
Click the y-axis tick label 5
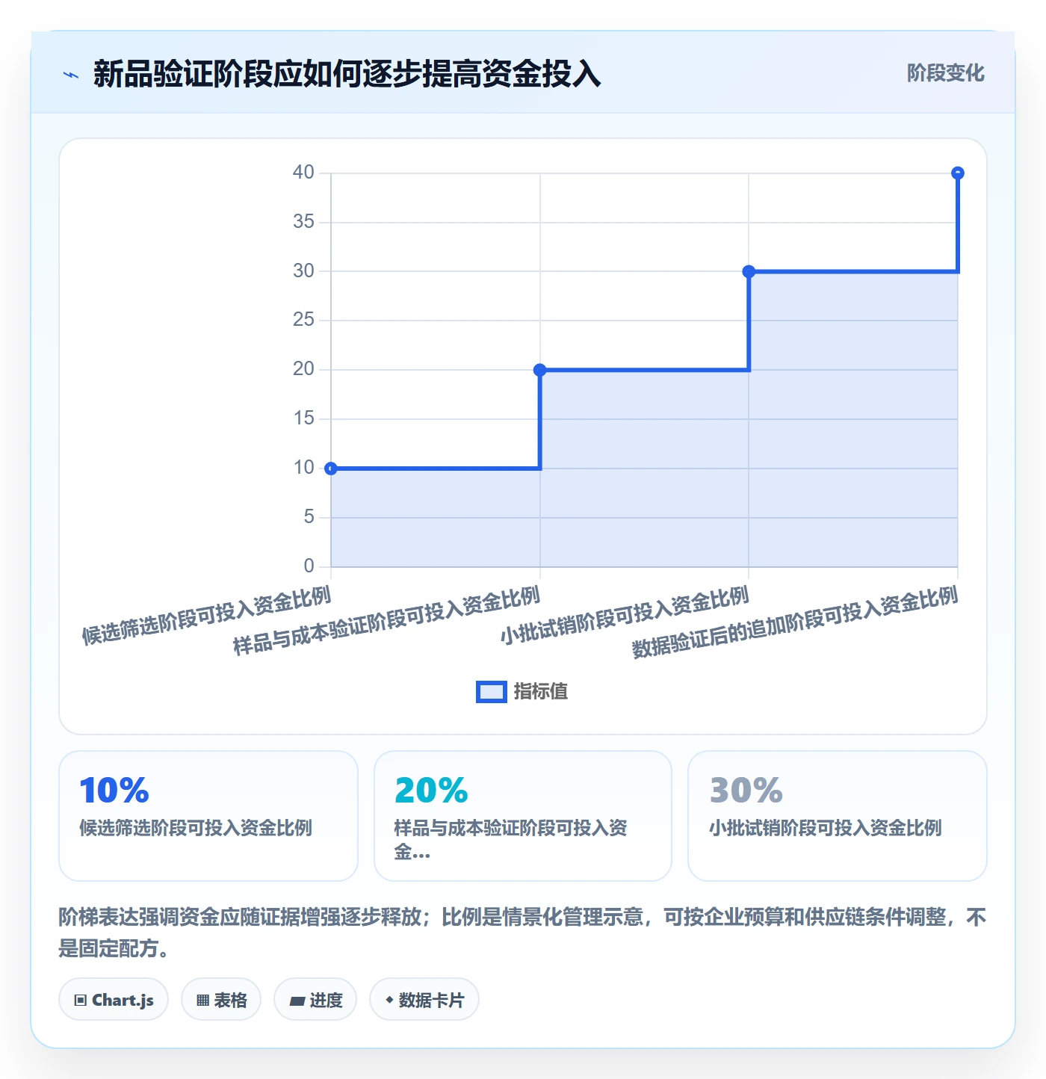[x=309, y=517]
